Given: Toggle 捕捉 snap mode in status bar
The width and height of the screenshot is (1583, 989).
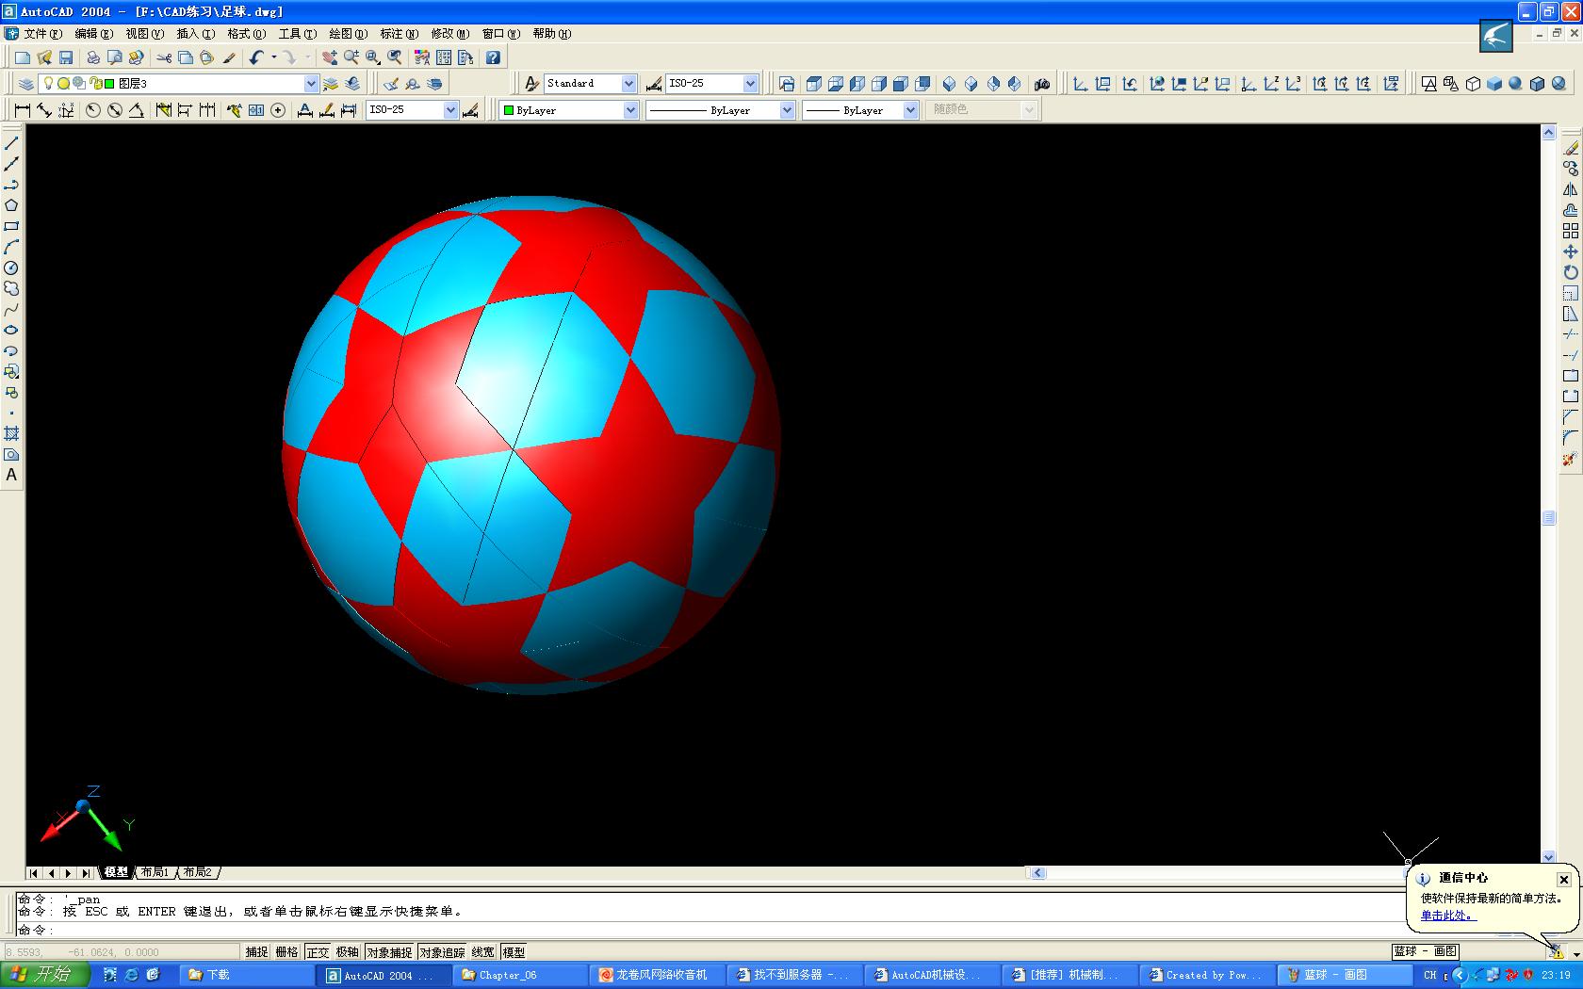Looking at the screenshot, I should 257,951.
